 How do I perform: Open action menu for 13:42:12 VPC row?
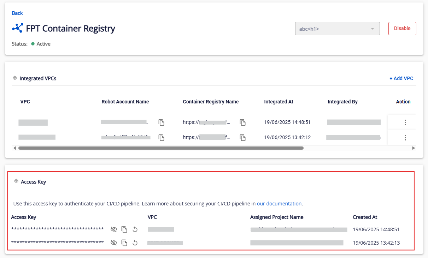405,138
